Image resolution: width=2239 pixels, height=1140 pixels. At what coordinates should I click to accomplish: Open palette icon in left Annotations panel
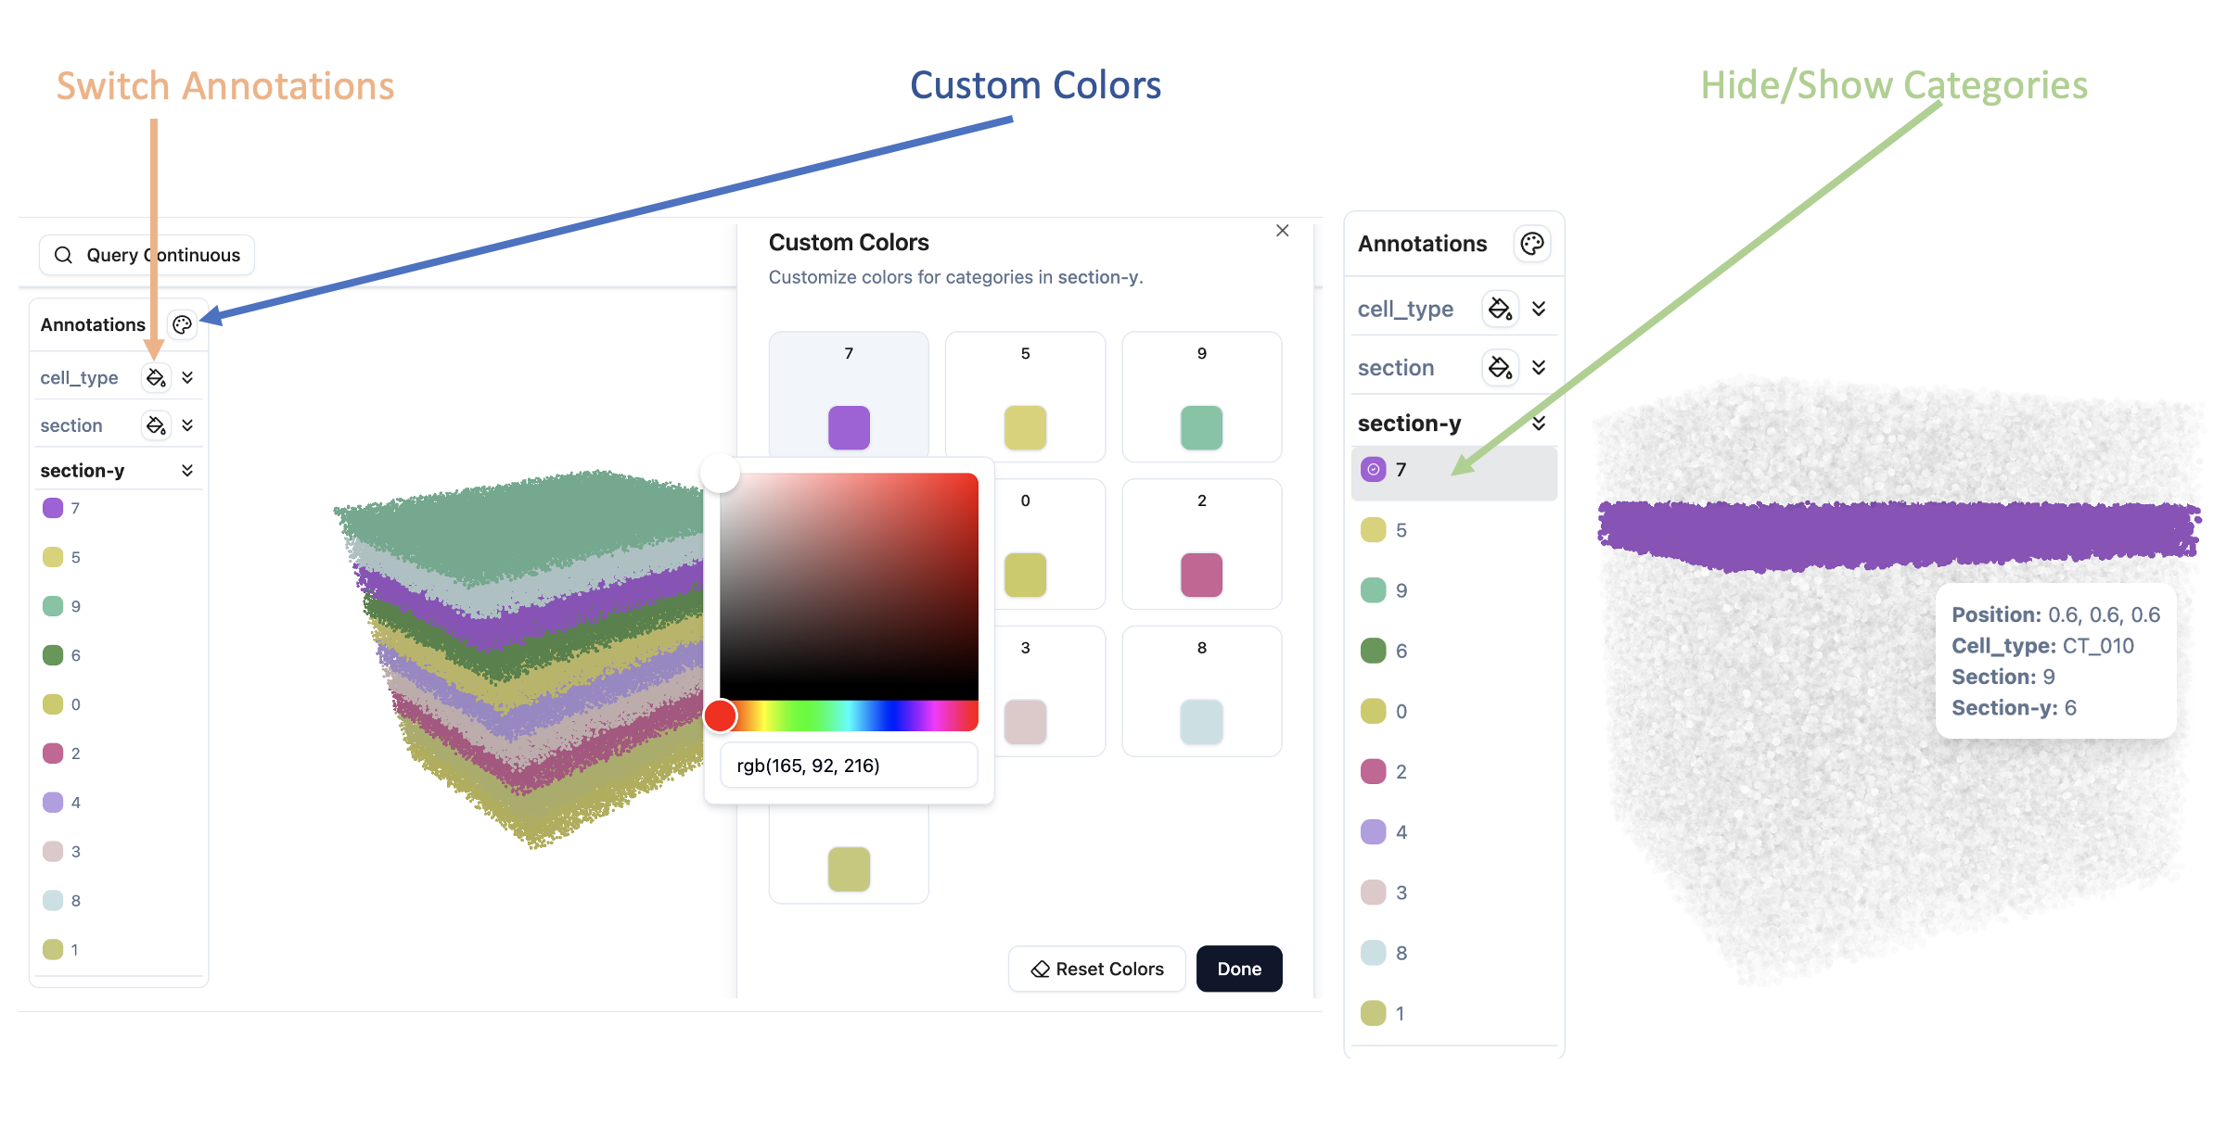point(182,324)
